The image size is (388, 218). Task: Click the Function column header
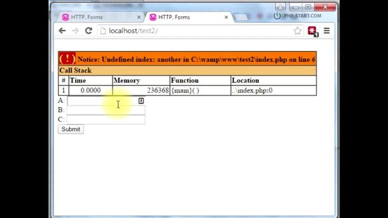pos(200,81)
